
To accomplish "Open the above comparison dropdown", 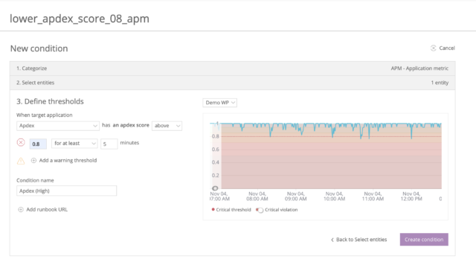I will point(167,126).
